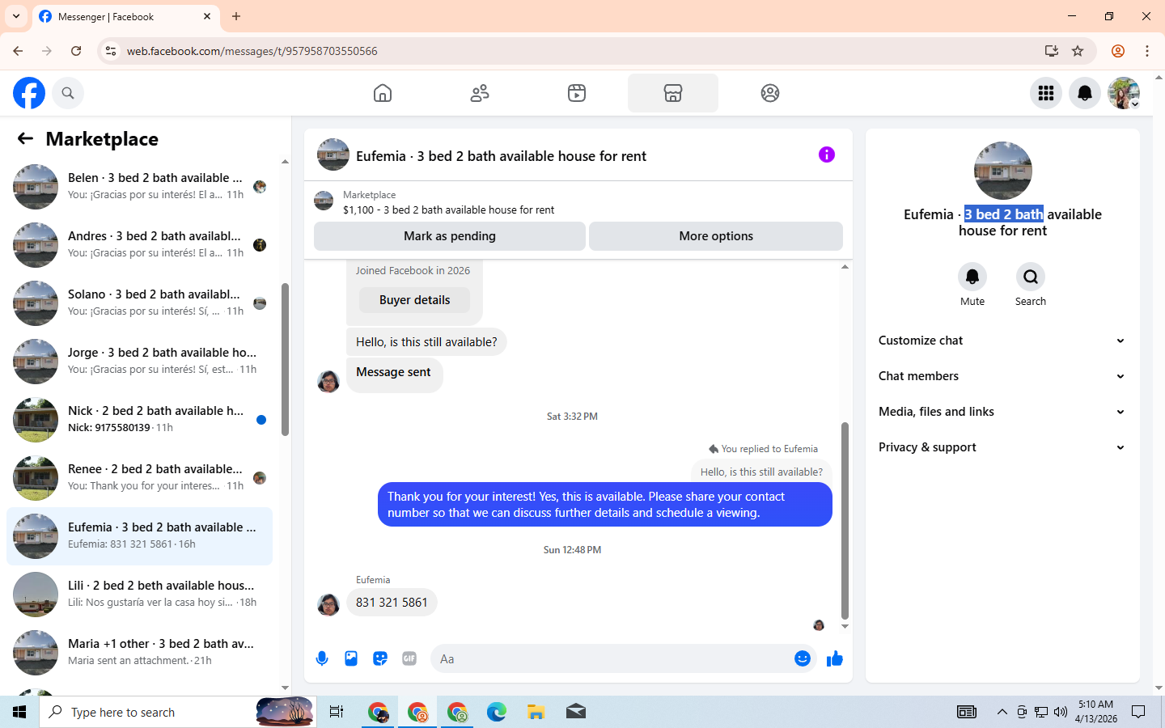Mute this conversation with bell icon
This screenshot has height=728, width=1165.
pyautogui.click(x=972, y=277)
